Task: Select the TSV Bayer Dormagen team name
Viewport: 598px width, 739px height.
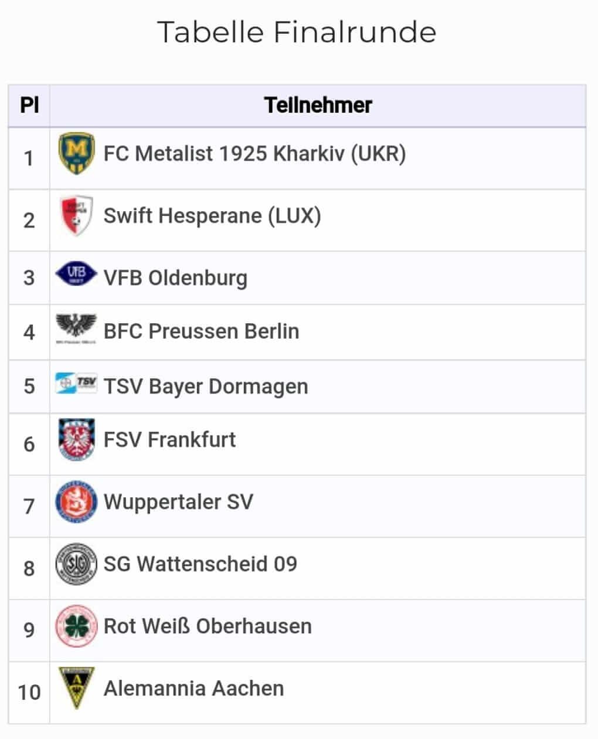Action: 206,387
